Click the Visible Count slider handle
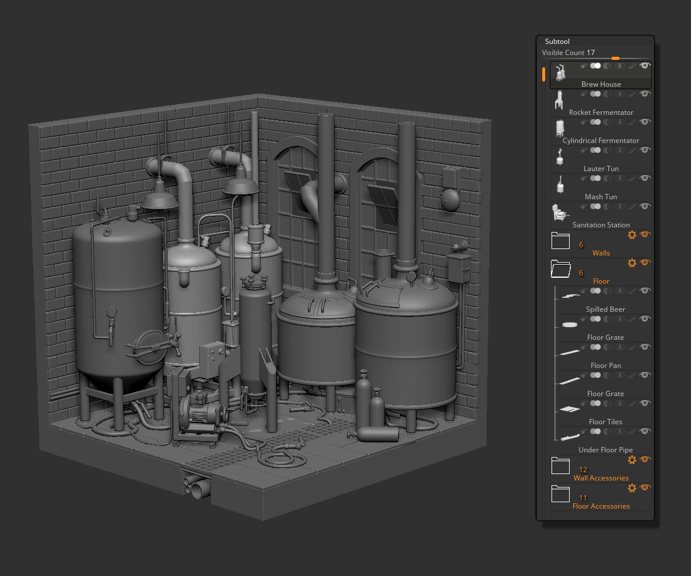Image resolution: width=691 pixels, height=576 pixels. (615, 59)
